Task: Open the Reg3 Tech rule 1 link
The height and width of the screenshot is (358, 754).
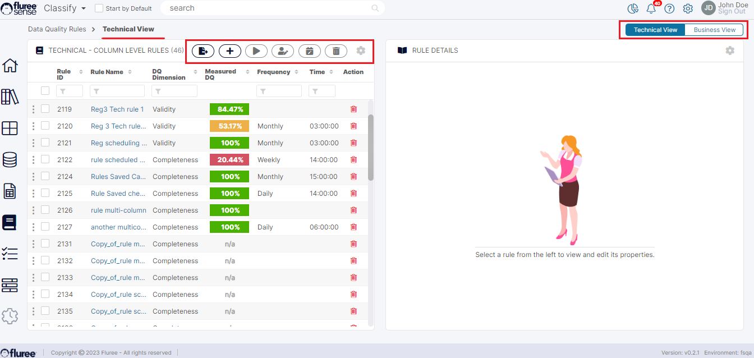Action: pyautogui.click(x=117, y=109)
